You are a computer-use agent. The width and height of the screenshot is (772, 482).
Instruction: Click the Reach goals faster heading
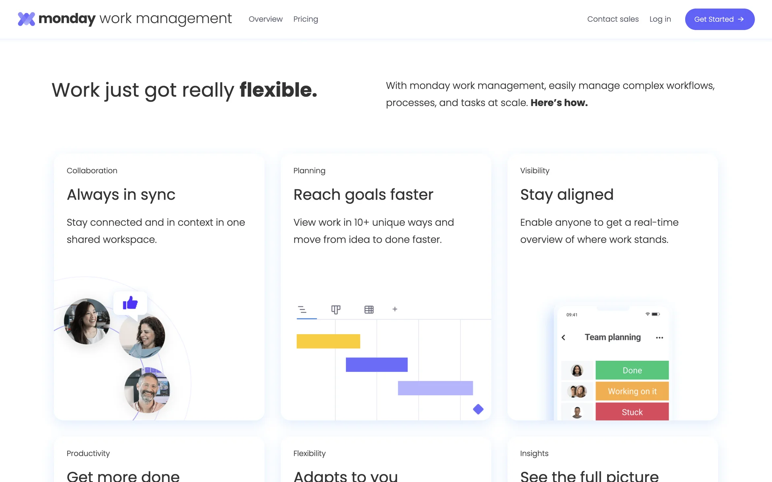coord(363,194)
